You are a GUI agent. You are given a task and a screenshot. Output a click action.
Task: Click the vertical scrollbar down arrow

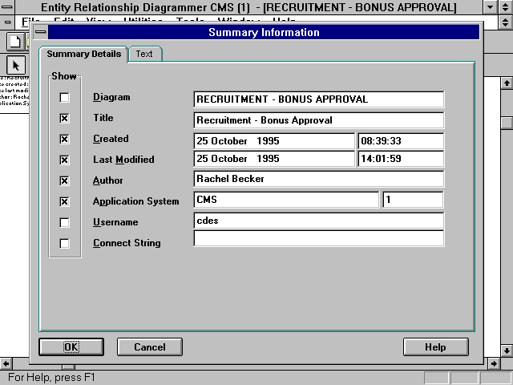(506, 351)
